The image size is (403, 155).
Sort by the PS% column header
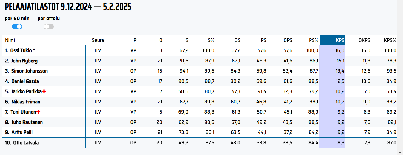314,40
